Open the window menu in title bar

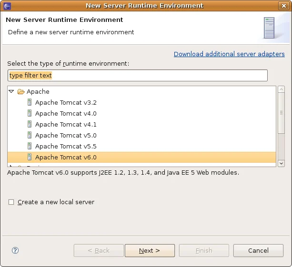point(7,6)
